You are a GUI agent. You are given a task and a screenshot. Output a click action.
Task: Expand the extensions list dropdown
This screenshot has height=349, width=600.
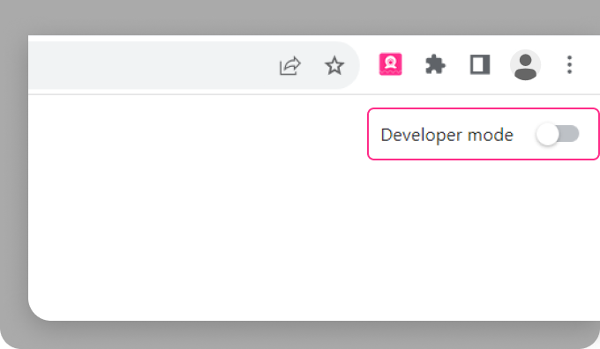coord(435,64)
